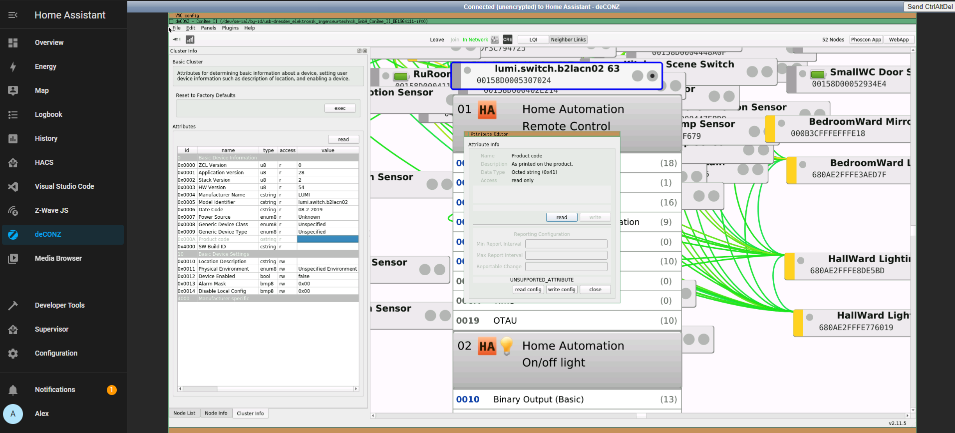This screenshot has width=955, height=433.
Task: Click the network settings mixer icon
Action: point(495,39)
